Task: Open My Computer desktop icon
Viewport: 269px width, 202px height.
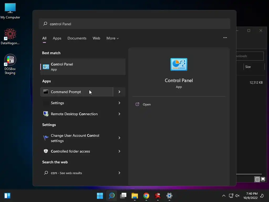Action: click(10, 11)
